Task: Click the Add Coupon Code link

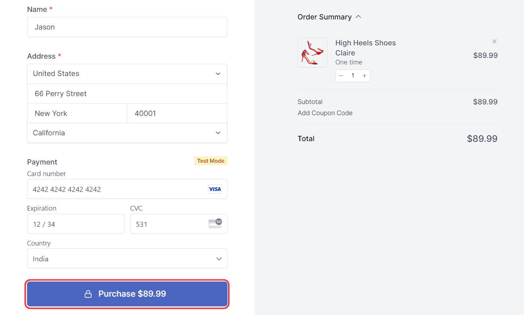Action: tap(325, 113)
